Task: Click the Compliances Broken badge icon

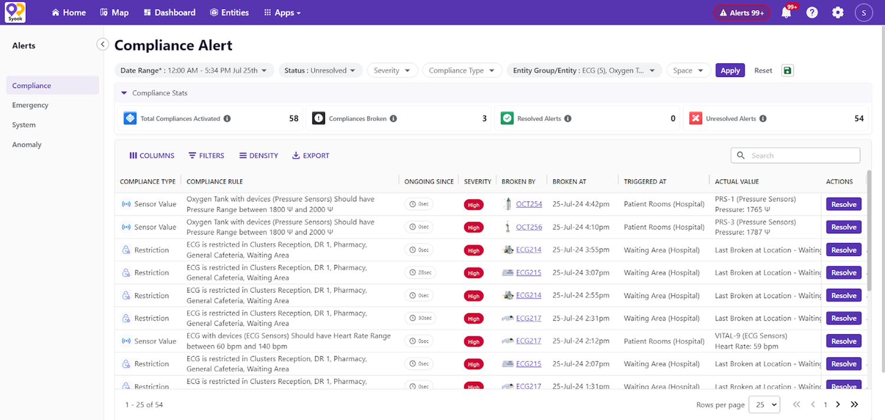Action: 319,118
